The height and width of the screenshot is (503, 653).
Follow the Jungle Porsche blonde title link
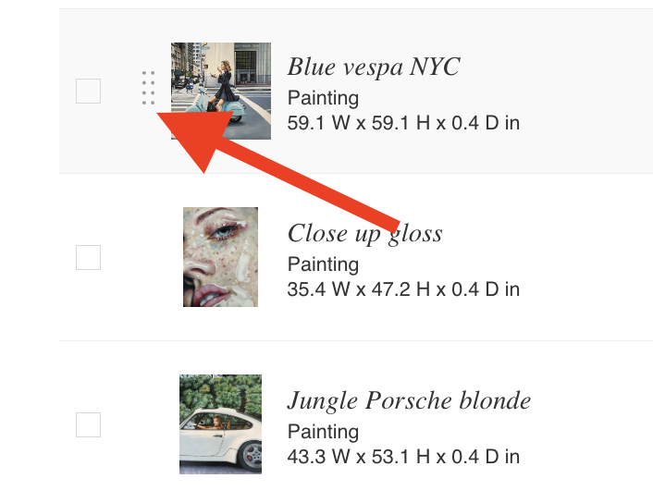409,400
